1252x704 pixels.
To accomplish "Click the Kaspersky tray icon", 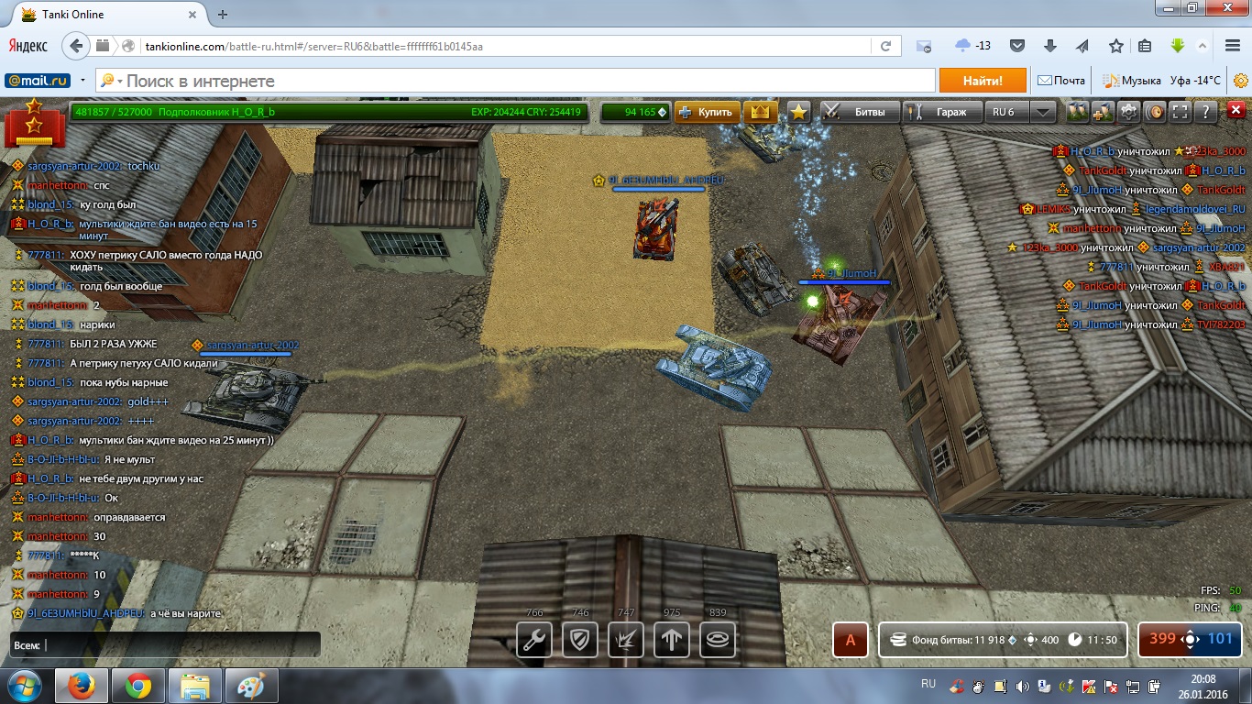I will pos(1087,686).
